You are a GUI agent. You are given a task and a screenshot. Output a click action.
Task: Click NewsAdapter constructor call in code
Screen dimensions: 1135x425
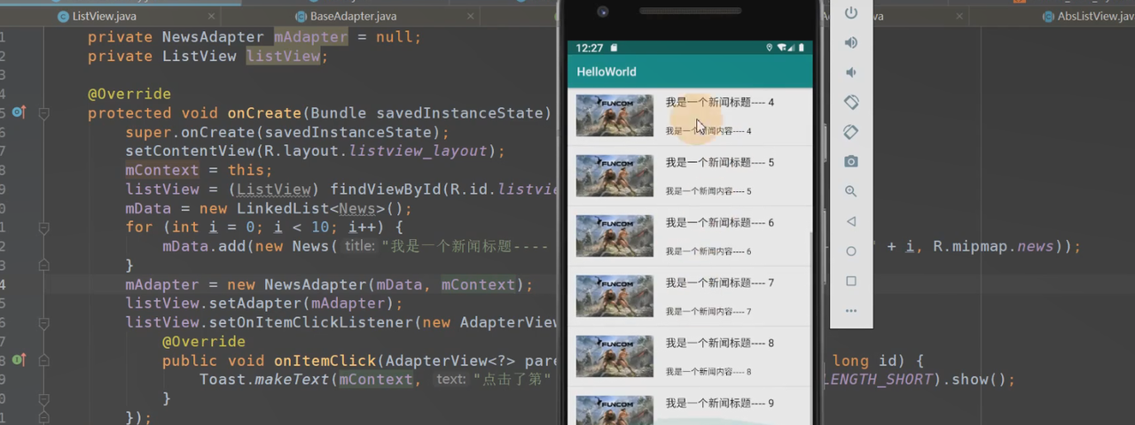(x=315, y=285)
